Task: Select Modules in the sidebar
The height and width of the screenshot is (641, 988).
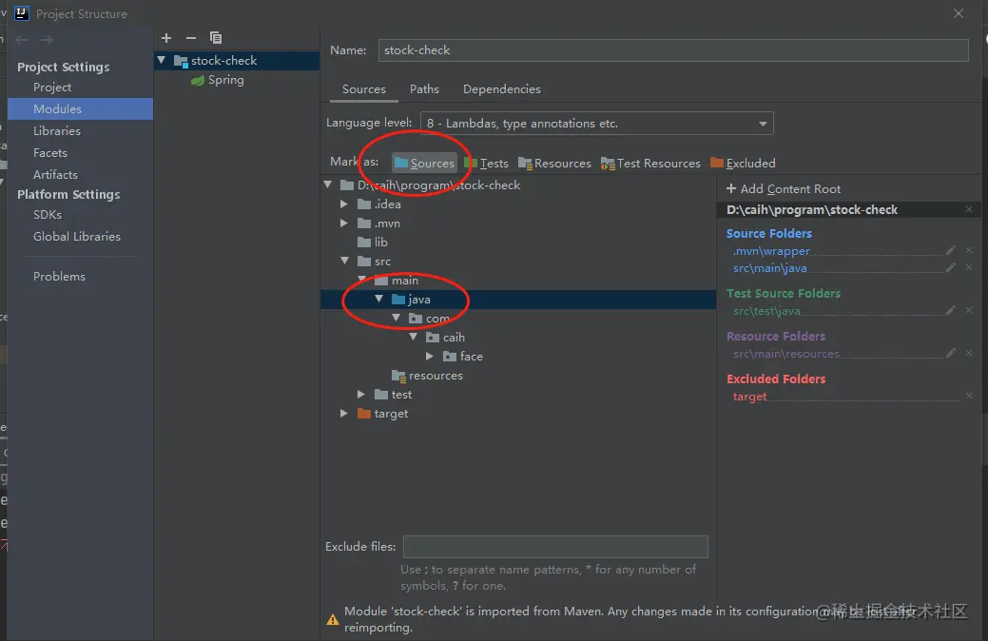Action: point(80,109)
